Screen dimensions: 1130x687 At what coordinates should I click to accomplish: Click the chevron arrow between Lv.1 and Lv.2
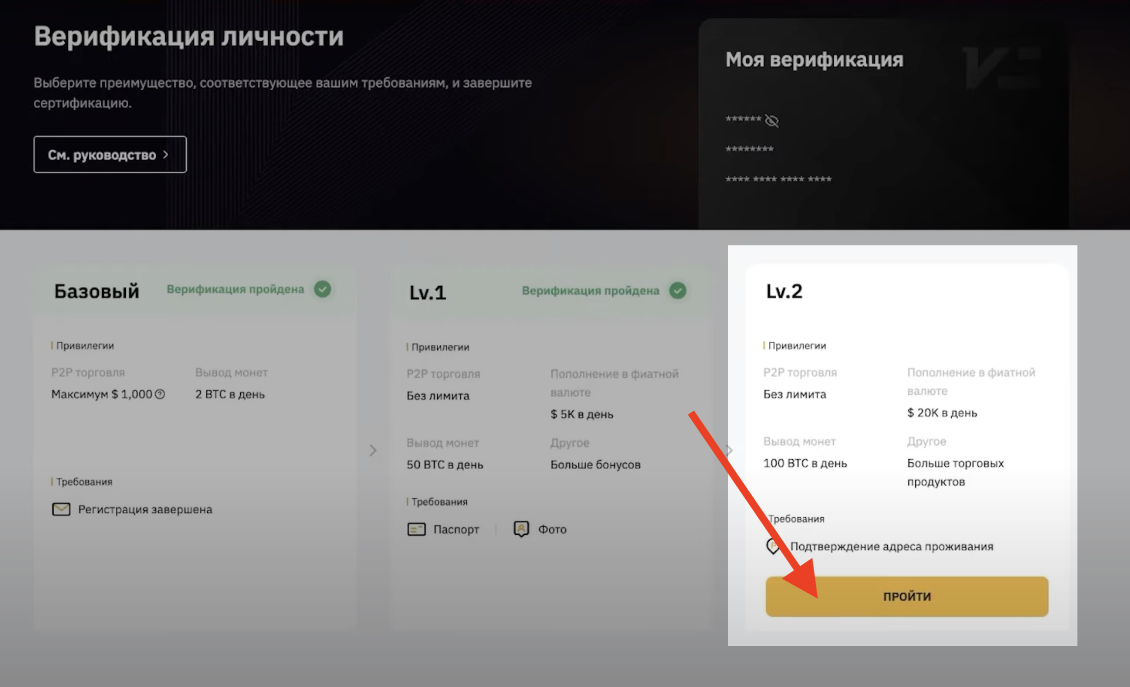click(x=730, y=450)
